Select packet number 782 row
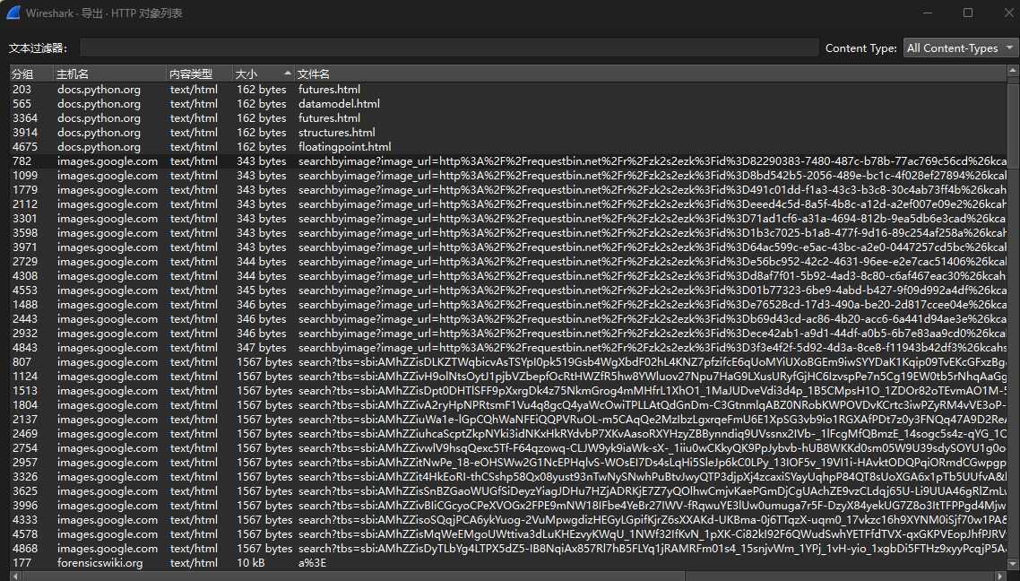The image size is (1020, 581). point(508,160)
